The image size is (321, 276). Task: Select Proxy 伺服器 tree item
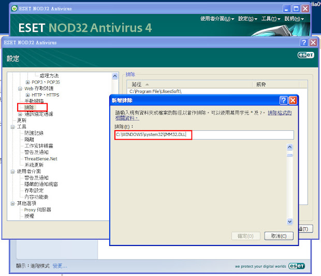37,210
